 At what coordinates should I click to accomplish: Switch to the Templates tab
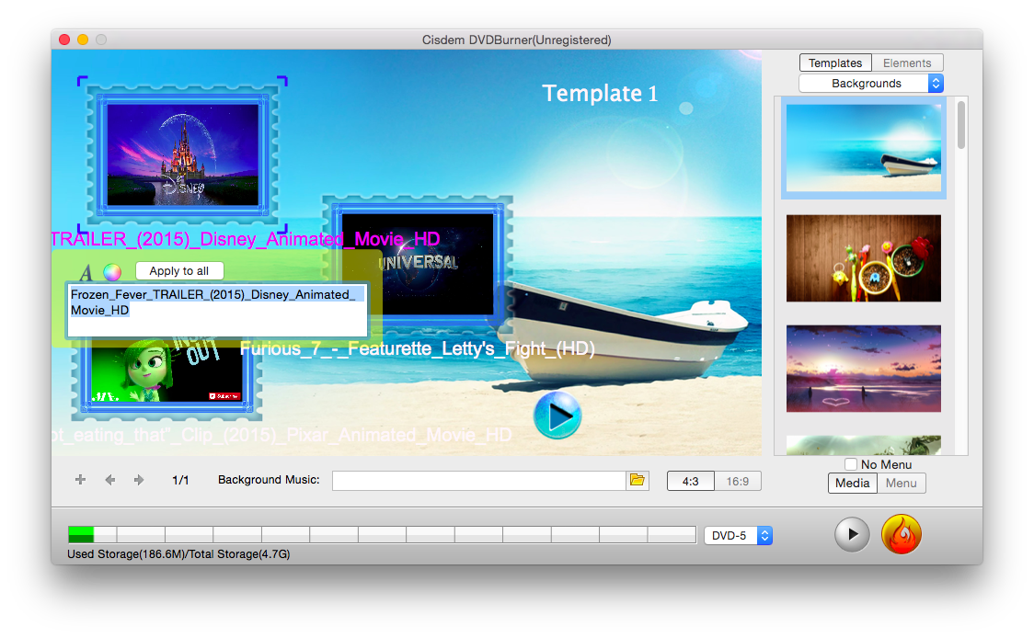click(835, 63)
